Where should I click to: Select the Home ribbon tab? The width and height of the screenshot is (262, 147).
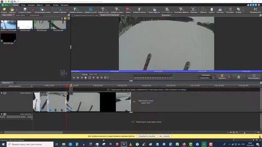point(15,5)
